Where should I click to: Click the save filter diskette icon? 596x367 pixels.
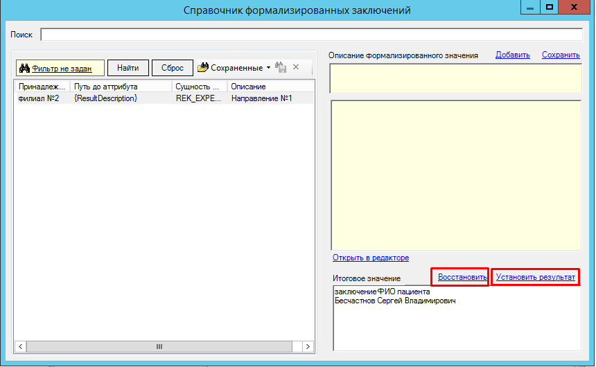(281, 68)
